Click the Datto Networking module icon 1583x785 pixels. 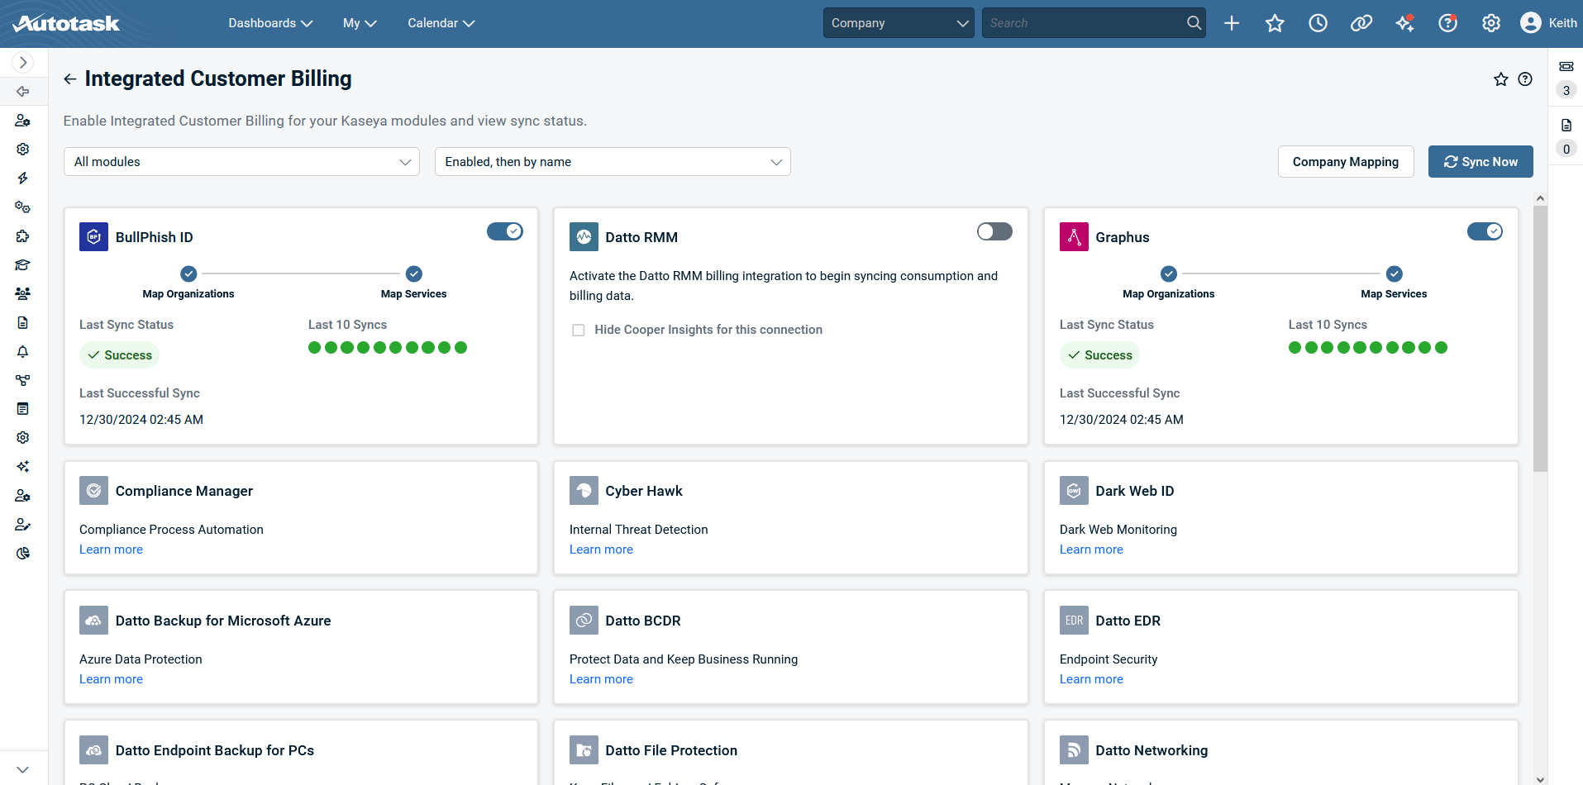coord(1074,750)
